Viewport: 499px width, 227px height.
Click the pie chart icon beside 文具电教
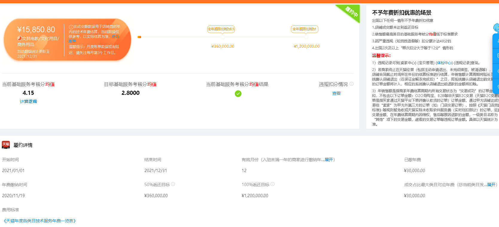pyautogui.click(x=19, y=38)
